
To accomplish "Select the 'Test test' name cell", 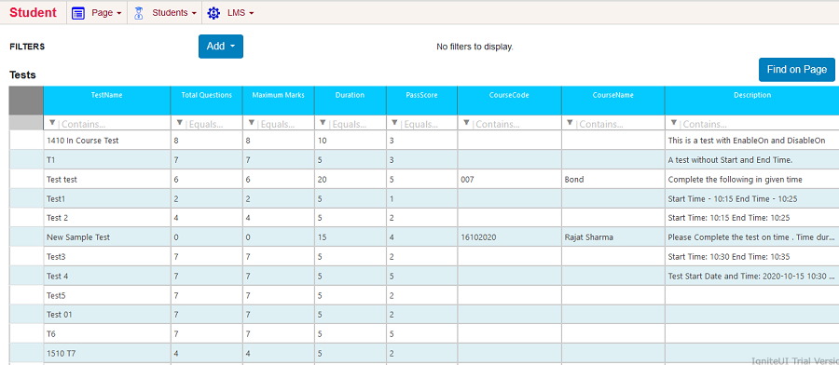I will [107, 180].
